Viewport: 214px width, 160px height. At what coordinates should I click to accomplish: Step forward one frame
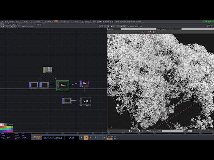click(95, 138)
